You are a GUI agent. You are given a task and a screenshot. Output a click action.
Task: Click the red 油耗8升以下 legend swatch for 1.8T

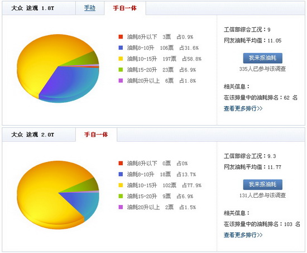(x=121, y=37)
